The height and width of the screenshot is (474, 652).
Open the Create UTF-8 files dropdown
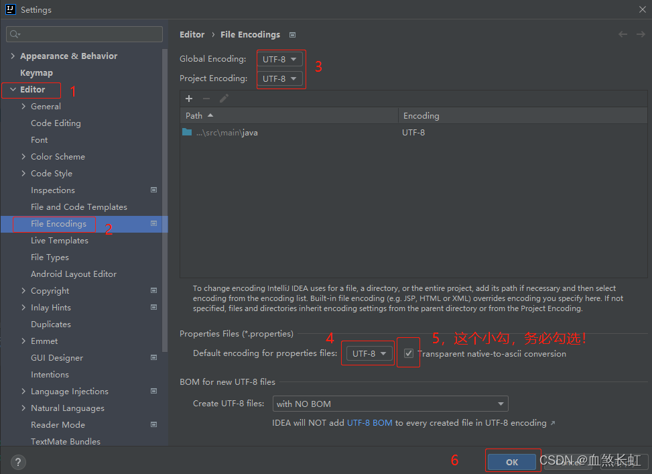pos(391,404)
